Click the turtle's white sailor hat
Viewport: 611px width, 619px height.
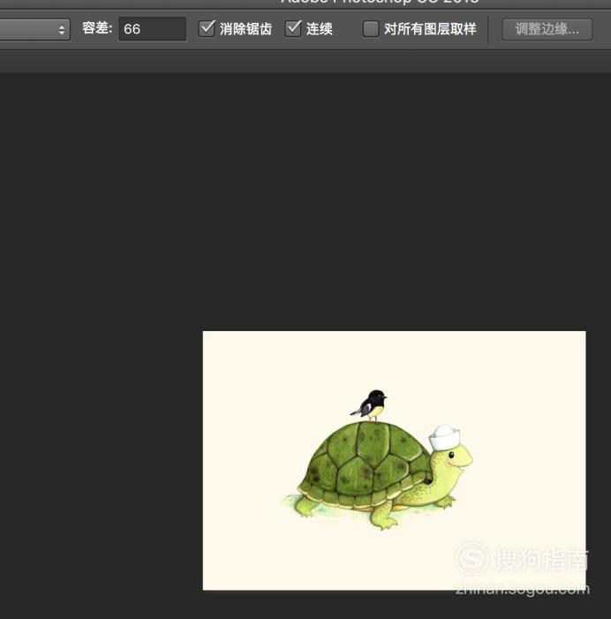pos(445,437)
